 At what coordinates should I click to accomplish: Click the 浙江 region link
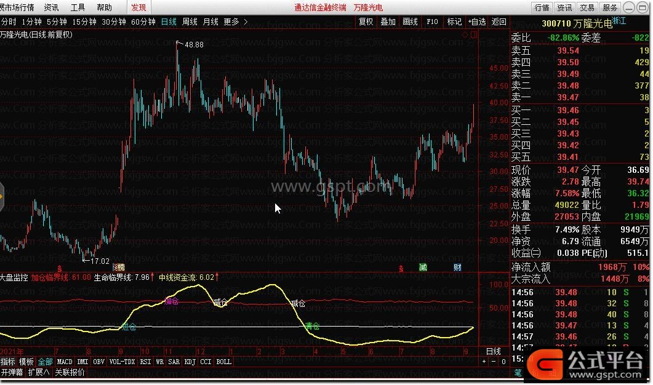click(619, 21)
